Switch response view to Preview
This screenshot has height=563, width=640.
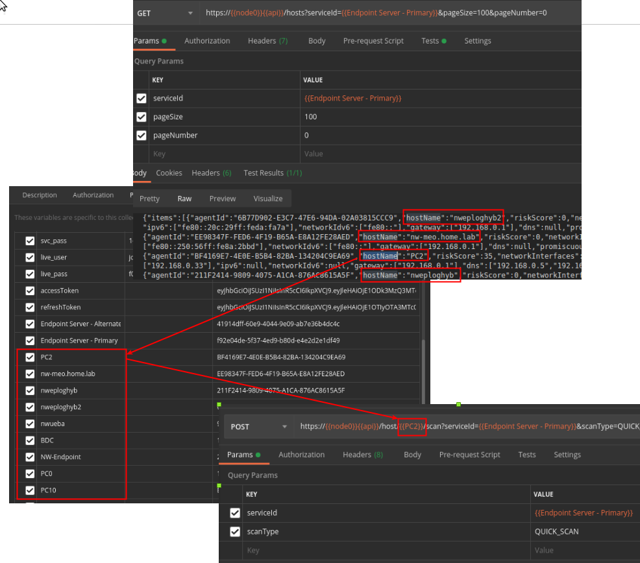click(x=223, y=198)
